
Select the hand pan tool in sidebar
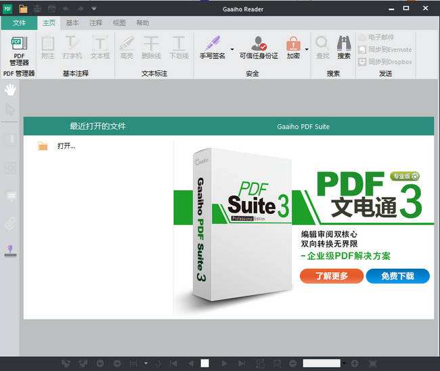click(10, 90)
